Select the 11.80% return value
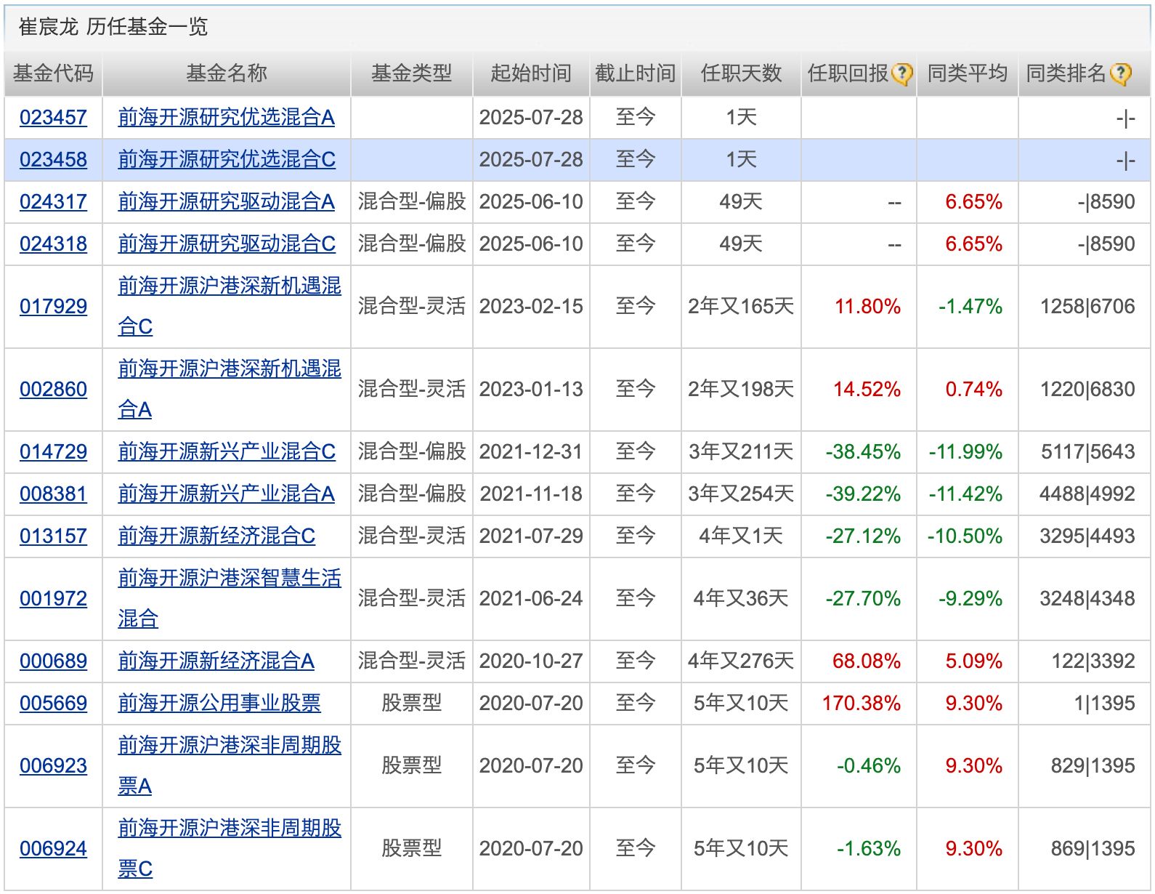The width and height of the screenshot is (1155, 894). pyautogui.click(x=867, y=306)
